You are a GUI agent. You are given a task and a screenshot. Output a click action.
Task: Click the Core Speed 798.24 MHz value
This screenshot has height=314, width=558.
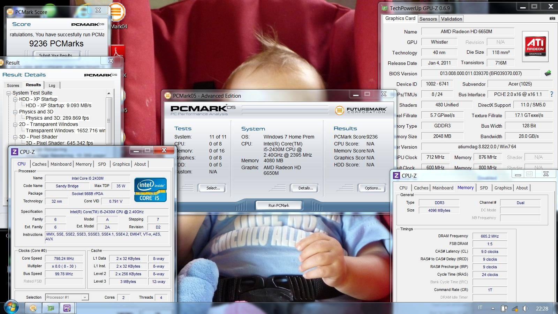click(x=64, y=259)
